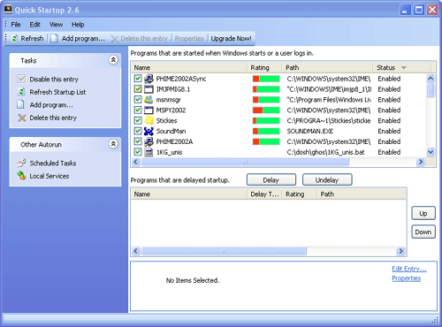
Task: Open the Edit menu
Action: 34,25
